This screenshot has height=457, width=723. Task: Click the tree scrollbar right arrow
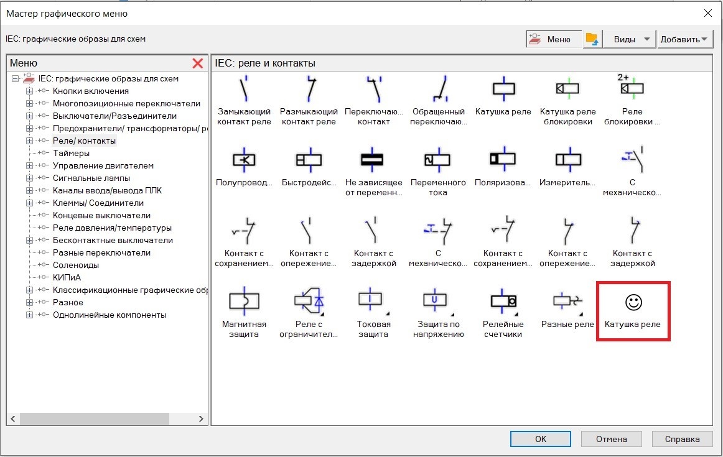pyautogui.click(x=201, y=419)
